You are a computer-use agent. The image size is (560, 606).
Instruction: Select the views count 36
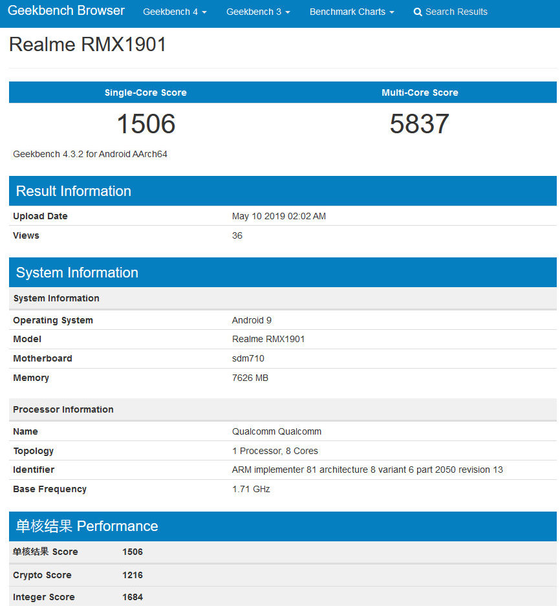click(x=237, y=235)
